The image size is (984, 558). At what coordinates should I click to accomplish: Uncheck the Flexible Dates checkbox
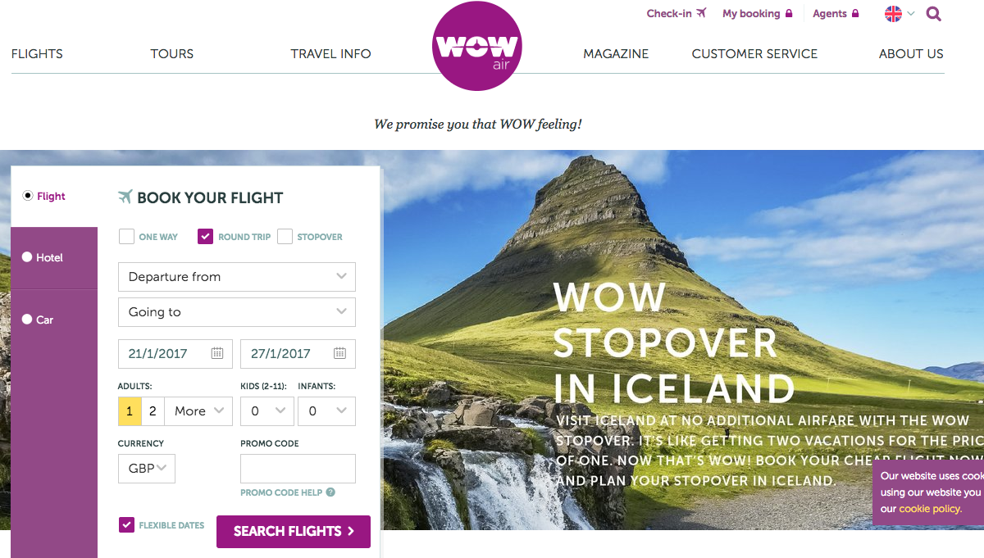126,524
